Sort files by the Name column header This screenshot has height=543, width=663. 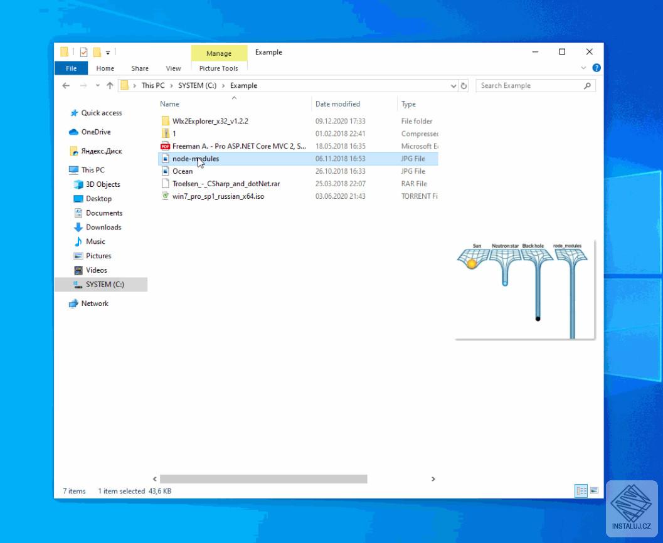pos(169,104)
